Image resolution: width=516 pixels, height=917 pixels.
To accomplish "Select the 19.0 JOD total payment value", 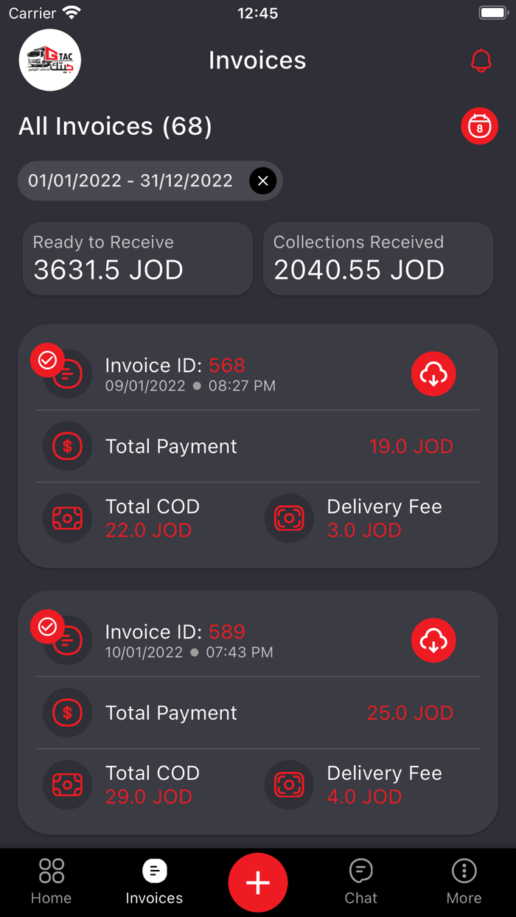I will 411,446.
